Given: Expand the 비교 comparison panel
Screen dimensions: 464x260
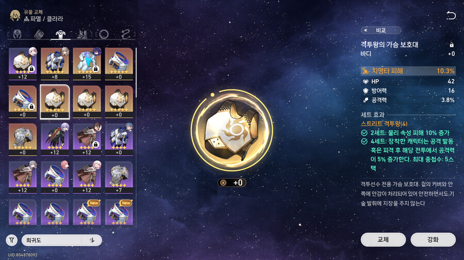Looking at the screenshot, I should (381, 30).
